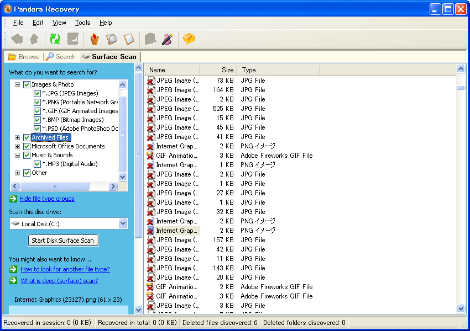The height and width of the screenshot is (331, 470).
Task: Expand Archived Files tree node
Action: (x=17, y=137)
